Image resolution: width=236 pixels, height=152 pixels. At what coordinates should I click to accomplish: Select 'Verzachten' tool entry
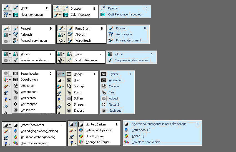tap(33, 98)
